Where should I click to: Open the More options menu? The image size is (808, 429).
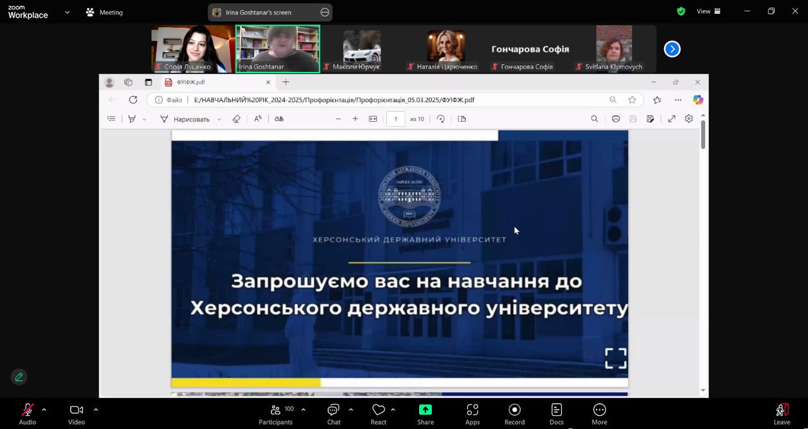click(599, 413)
